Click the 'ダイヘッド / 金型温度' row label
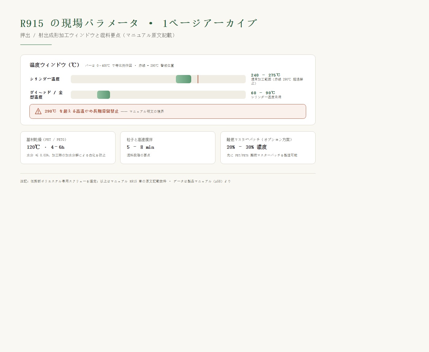 46,95
